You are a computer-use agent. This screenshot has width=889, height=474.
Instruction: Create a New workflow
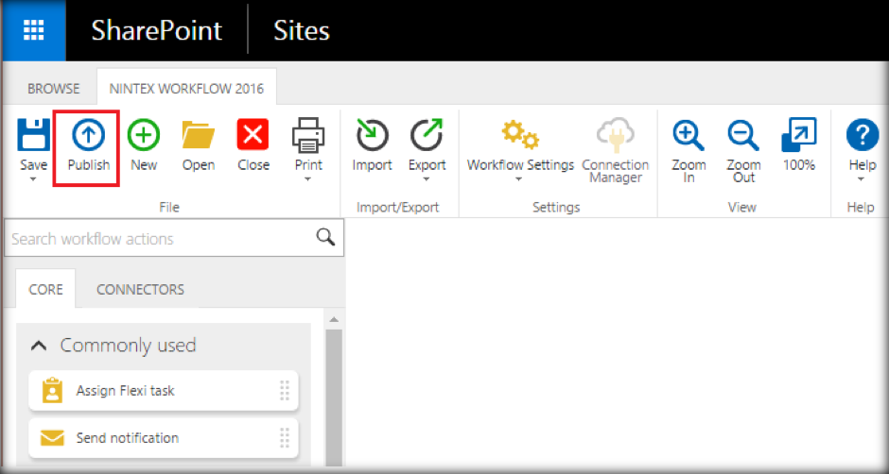[144, 137]
